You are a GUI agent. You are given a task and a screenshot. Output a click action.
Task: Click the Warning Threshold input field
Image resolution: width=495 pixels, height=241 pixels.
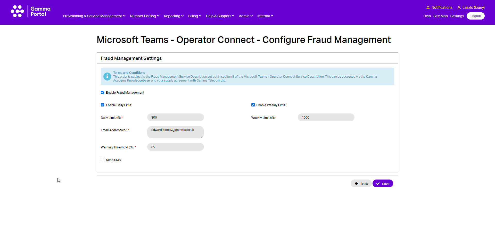coord(176,147)
